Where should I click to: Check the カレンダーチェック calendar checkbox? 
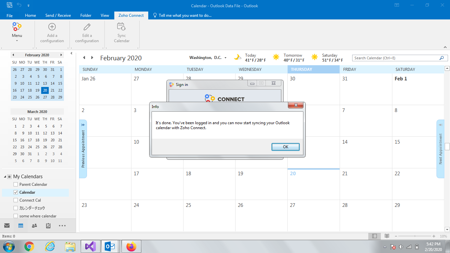coord(15,208)
